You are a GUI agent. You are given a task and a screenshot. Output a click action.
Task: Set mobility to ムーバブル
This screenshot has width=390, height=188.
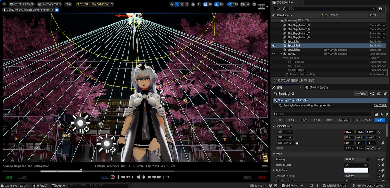pos(370,148)
